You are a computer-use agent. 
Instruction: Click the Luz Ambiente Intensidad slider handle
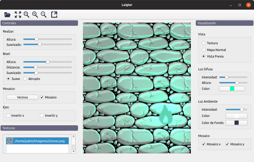pos(242,110)
